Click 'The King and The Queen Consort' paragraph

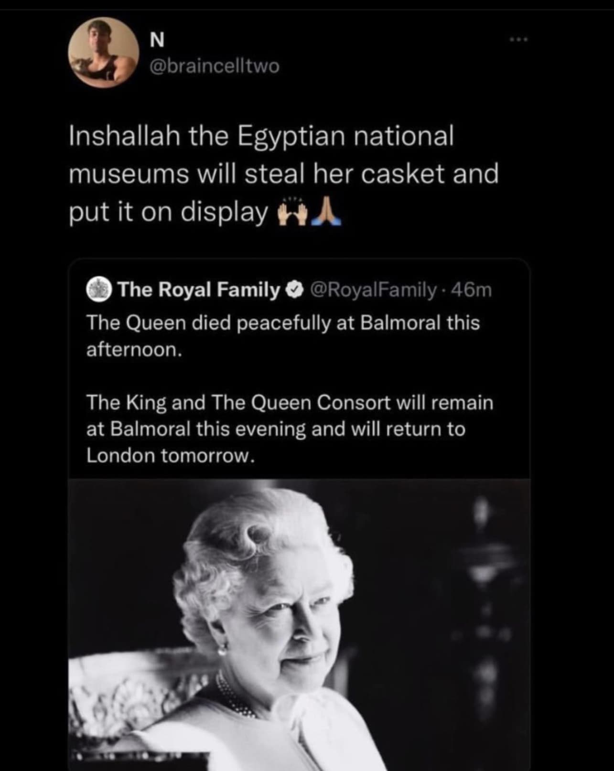tap(289, 403)
